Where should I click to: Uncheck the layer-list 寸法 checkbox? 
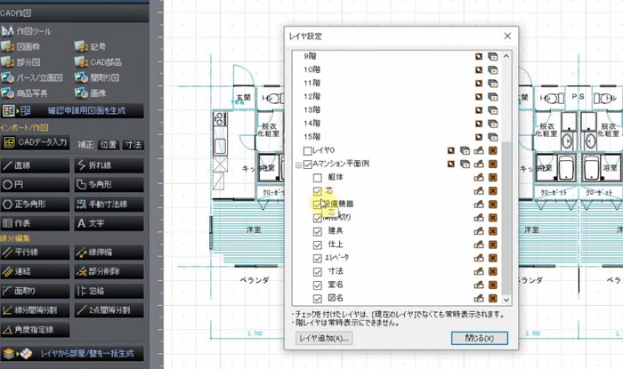[x=318, y=272]
